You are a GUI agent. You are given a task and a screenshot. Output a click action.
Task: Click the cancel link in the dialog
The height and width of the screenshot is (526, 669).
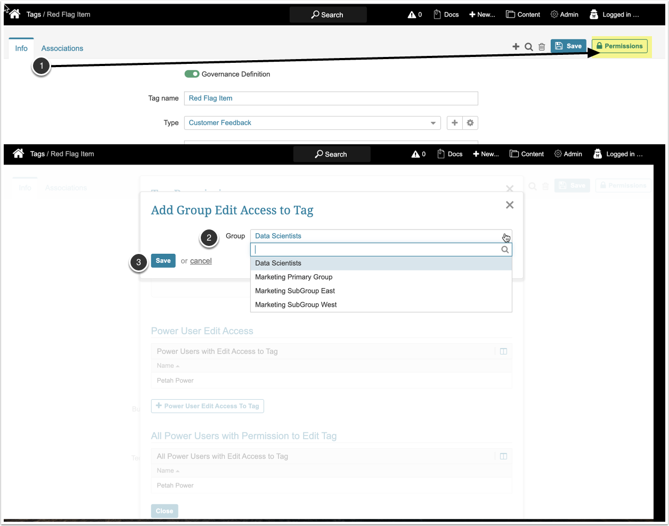pos(201,261)
